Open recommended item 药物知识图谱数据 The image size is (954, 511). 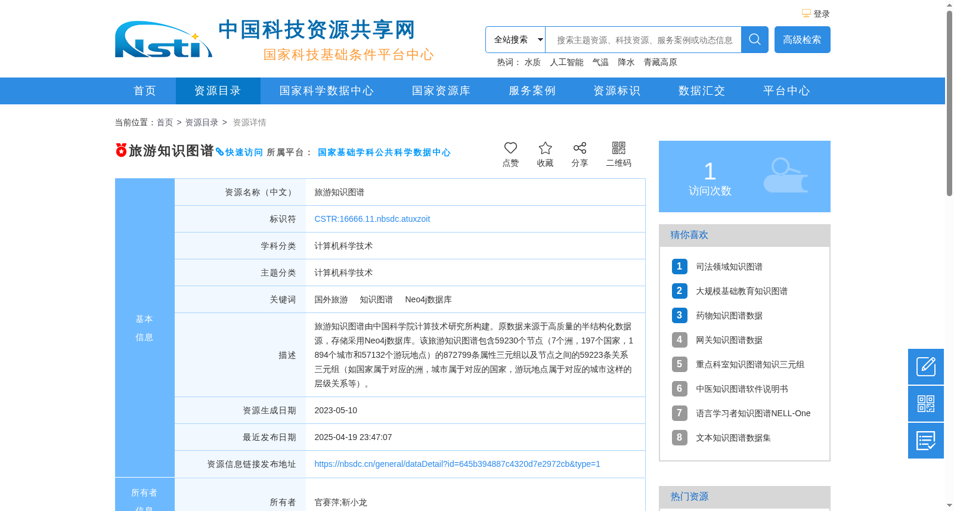coord(729,315)
